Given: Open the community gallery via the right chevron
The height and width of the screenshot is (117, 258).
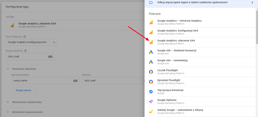Looking at the screenshot, I should (252, 2).
